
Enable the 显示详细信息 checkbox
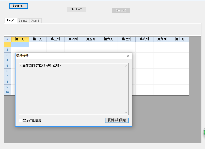20,121
